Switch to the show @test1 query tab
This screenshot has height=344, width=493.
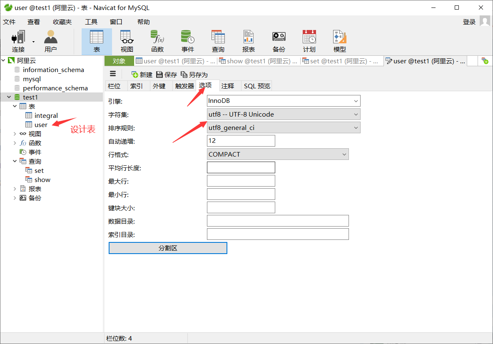point(258,61)
